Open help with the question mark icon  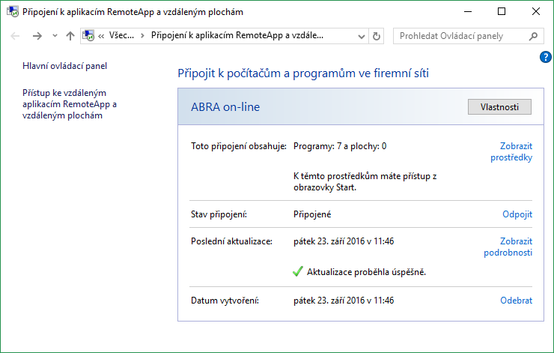coord(545,58)
